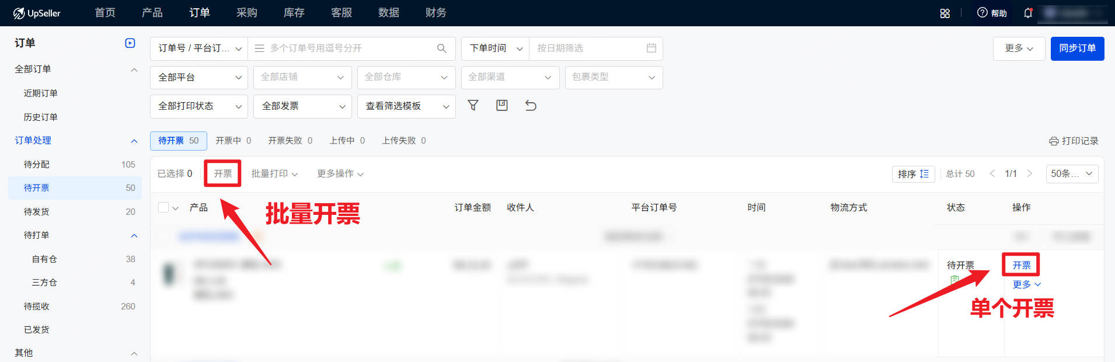Open 产品 in the top navigation
Viewport: 1115px width, 362px height.
pos(152,13)
